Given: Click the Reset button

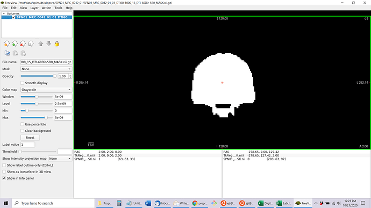Looking at the screenshot, I should [30, 137].
